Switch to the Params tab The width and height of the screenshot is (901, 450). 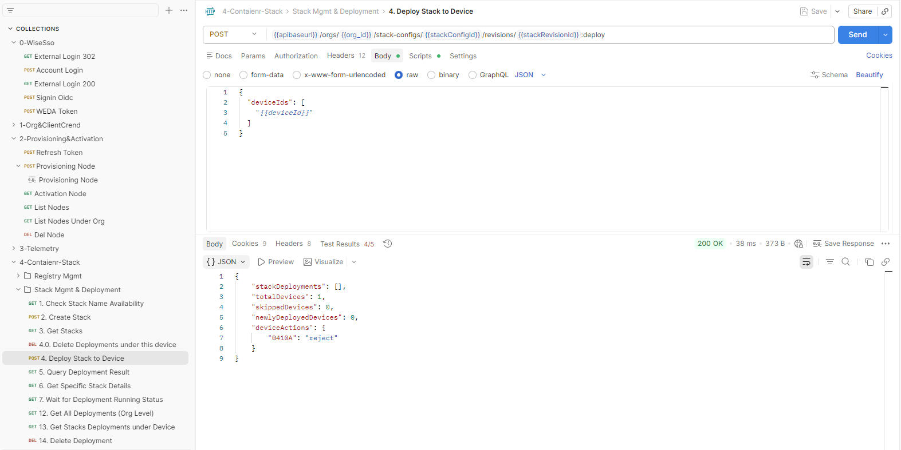(253, 56)
